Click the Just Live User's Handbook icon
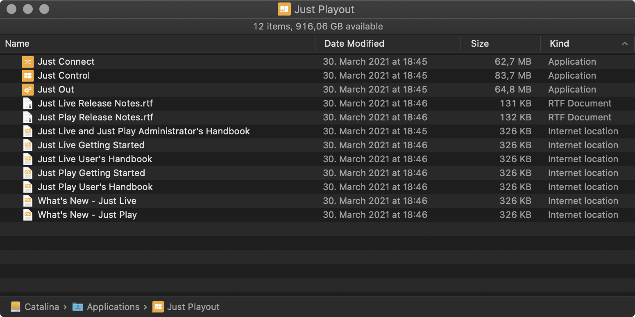Image resolution: width=635 pixels, height=317 pixels. (27, 159)
